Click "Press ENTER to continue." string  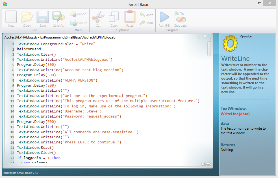[91, 142]
